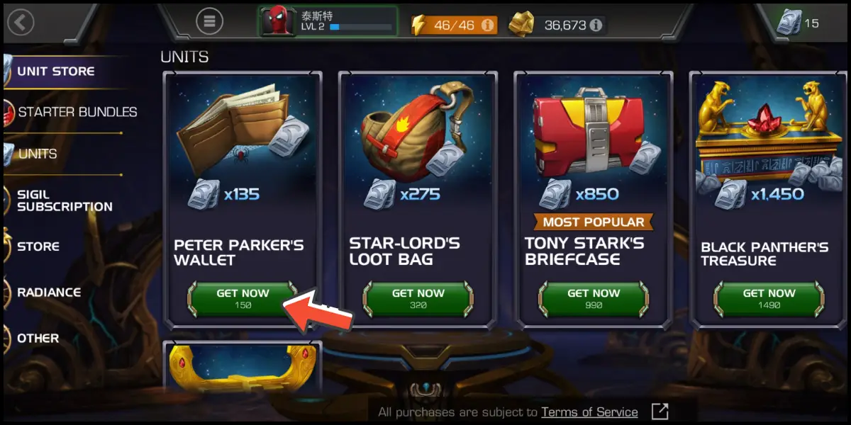Select Radiance in the sidebar
Screen dimensions: 851x425
[x=48, y=293]
